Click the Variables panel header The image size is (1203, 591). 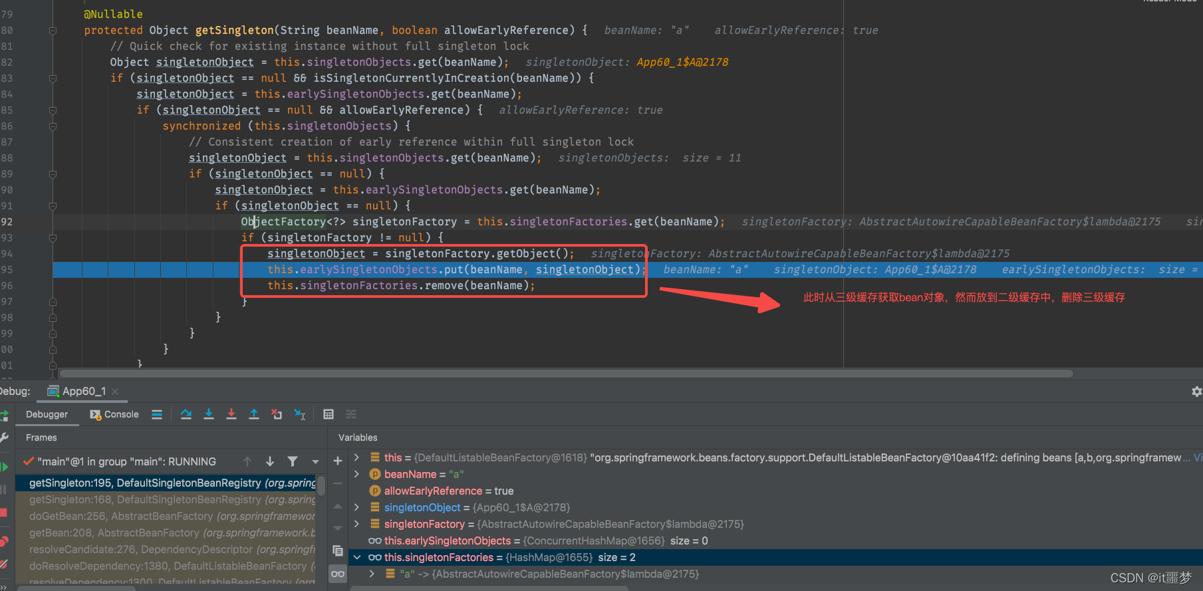coord(358,437)
